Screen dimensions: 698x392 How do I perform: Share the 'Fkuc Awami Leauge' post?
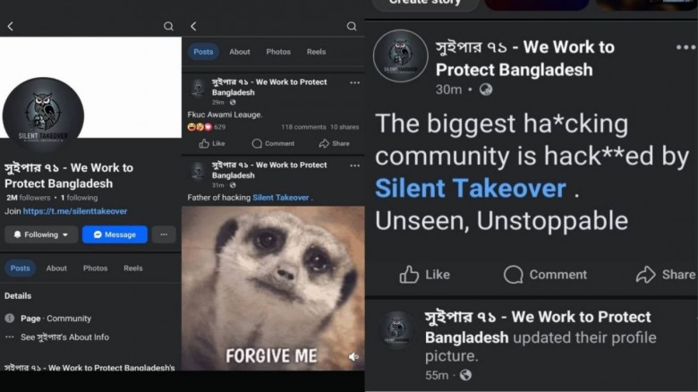(335, 143)
